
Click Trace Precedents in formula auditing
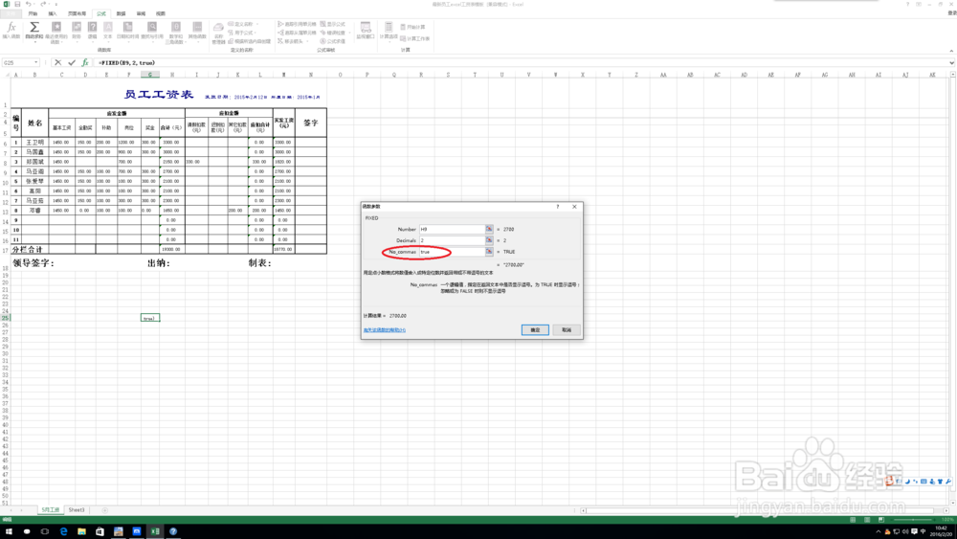[x=298, y=25]
